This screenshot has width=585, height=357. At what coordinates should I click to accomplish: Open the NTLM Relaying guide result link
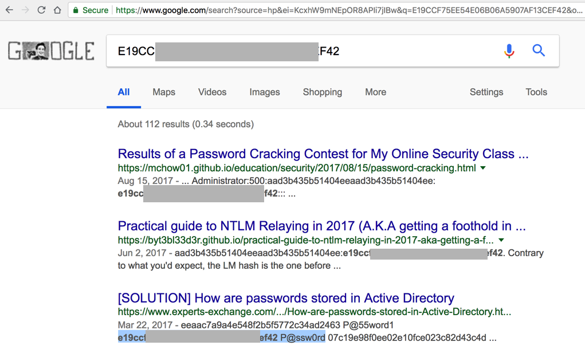(321, 226)
